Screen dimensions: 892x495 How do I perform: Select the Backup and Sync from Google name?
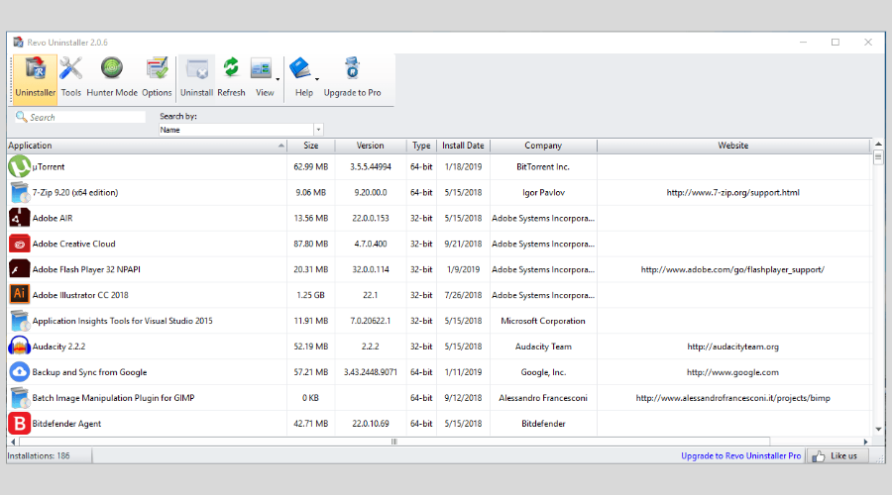pyautogui.click(x=89, y=372)
